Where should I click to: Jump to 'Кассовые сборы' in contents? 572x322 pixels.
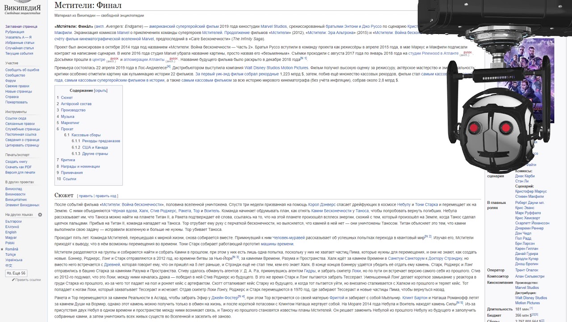[x=86, y=135]
